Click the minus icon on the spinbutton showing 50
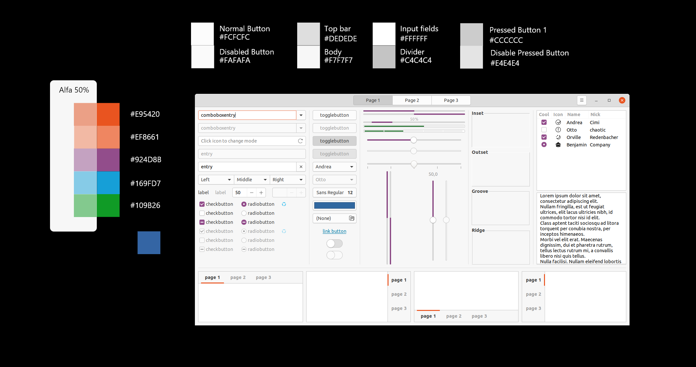Screen dimensions: 696x367 (x=252, y=193)
